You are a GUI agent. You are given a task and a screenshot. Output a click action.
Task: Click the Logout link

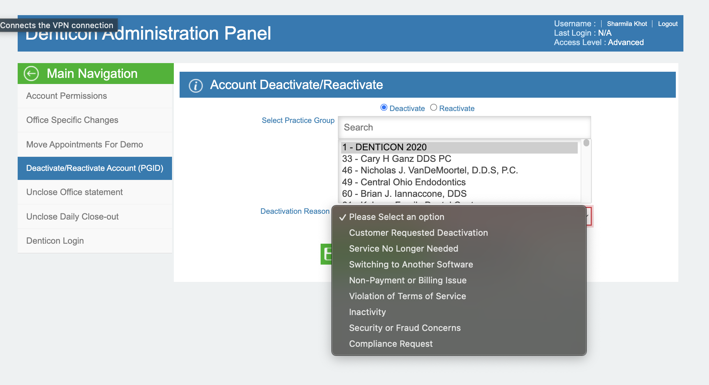pos(668,24)
